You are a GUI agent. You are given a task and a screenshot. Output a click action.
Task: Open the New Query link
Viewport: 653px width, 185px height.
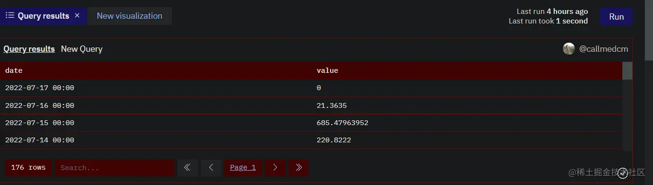pyautogui.click(x=81, y=49)
